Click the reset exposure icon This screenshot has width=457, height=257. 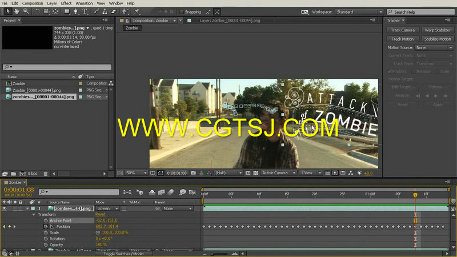(x=359, y=173)
